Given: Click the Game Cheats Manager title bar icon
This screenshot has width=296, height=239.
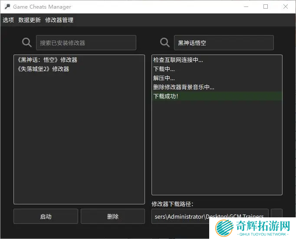Looking at the screenshot, I should point(7,7).
